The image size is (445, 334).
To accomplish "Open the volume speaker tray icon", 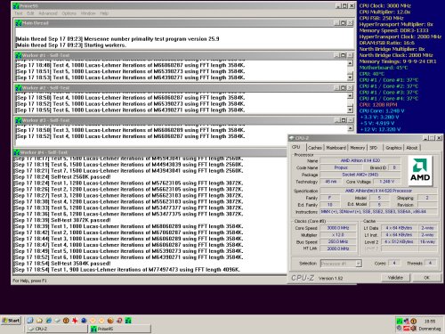I will [x=413, y=329].
